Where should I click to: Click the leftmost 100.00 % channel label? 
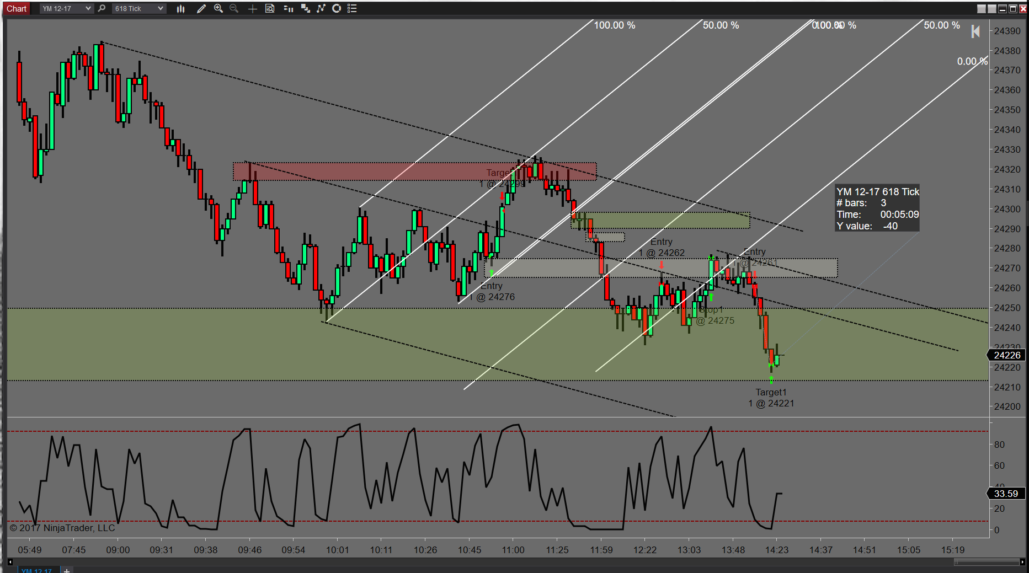click(x=615, y=25)
